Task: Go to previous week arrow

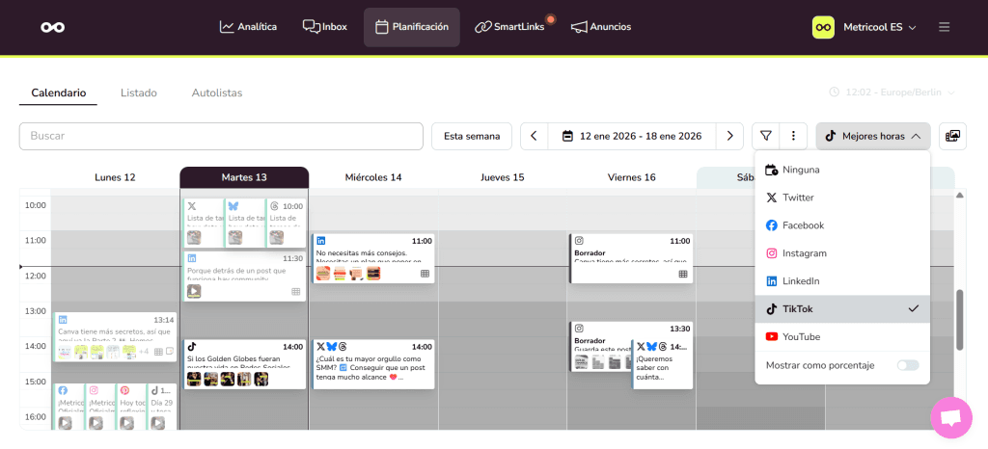Action: coord(534,136)
